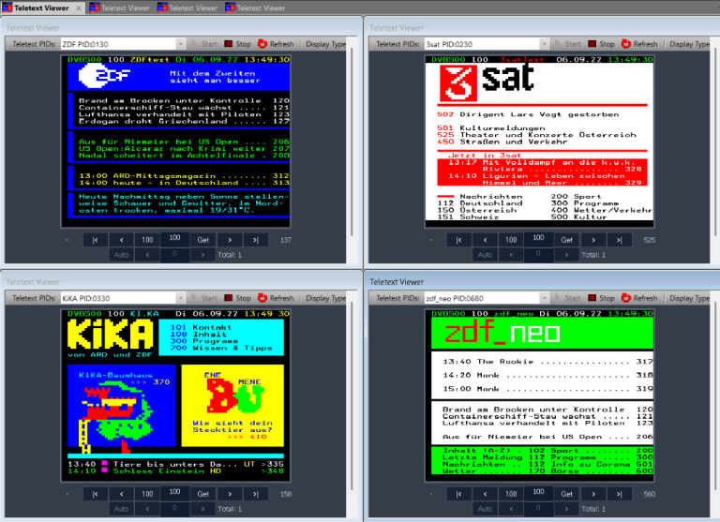The width and height of the screenshot is (720, 522).
Task: Open Display Type in the KiKA panel
Action: click(325, 298)
